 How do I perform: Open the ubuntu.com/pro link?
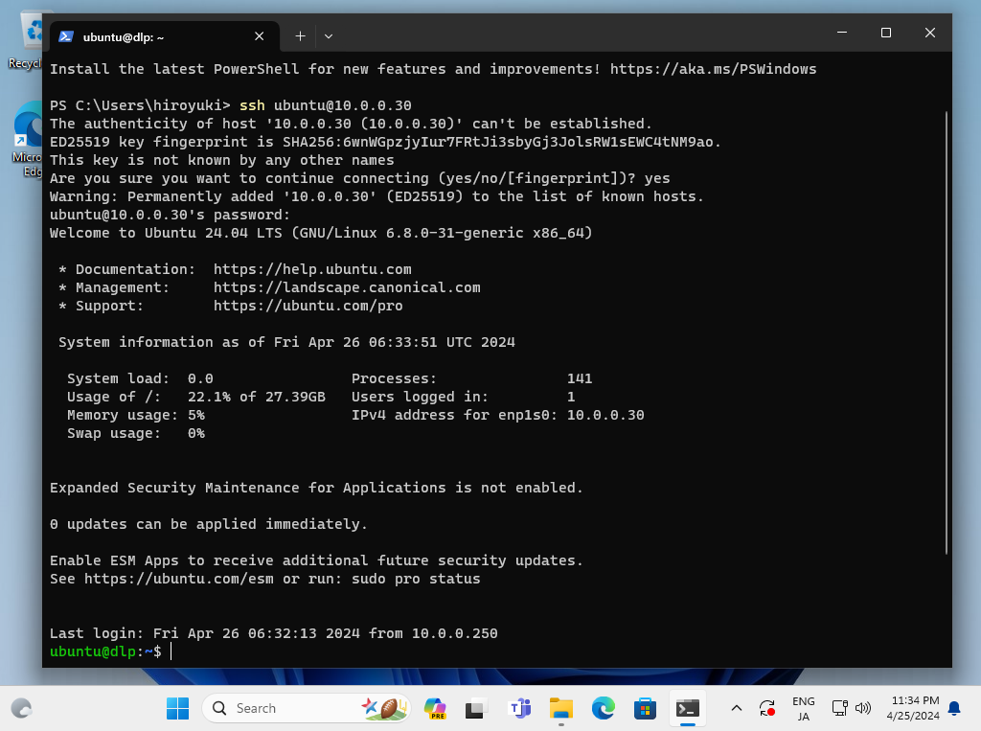(x=308, y=306)
